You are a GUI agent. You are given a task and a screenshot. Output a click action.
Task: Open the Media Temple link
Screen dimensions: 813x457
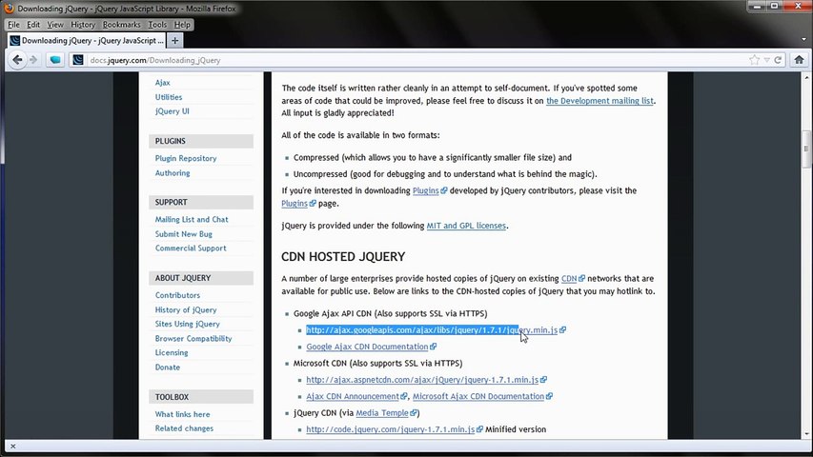[382, 413]
